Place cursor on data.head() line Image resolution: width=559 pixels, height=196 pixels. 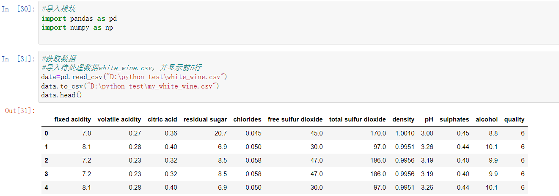[61, 95]
